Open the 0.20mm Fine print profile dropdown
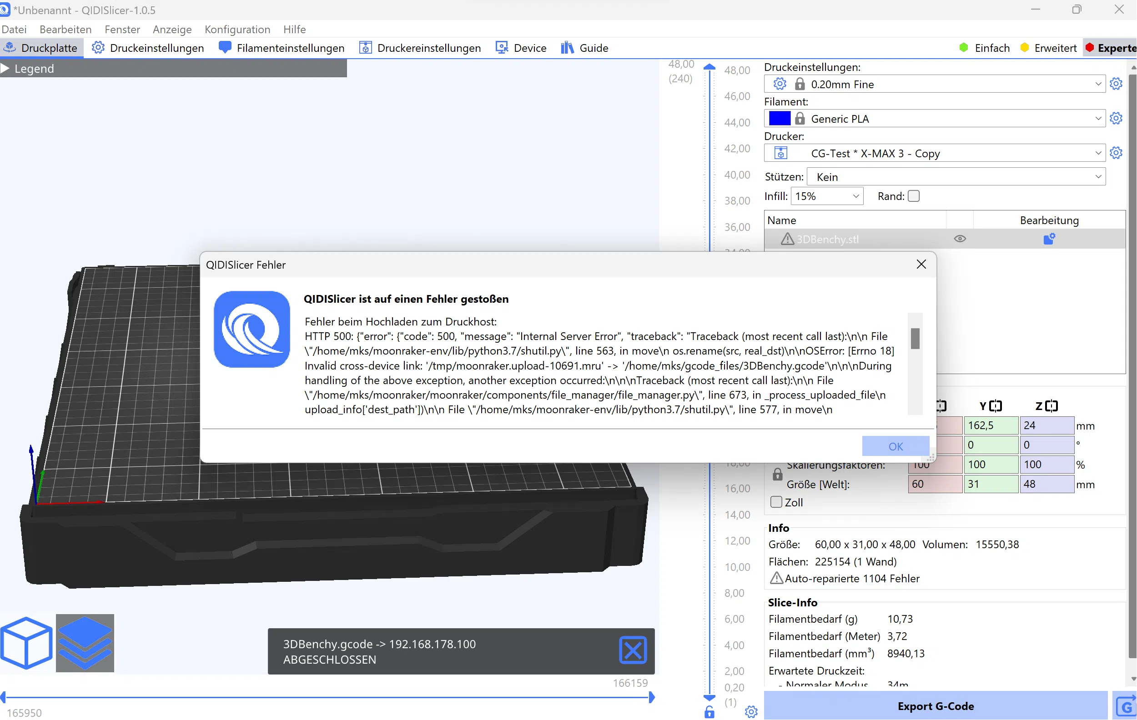Image resolution: width=1137 pixels, height=720 pixels. pos(935,84)
